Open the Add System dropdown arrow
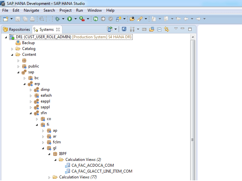This screenshot has height=181, width=242. coord(115,29)
